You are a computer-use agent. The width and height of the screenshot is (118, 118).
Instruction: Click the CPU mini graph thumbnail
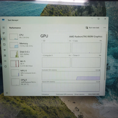point(14,37)
